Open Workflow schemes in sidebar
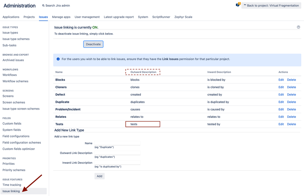Image resolution: width=304 pixels, height=196 pixels. pyautogui.click(x=15, y=81)
